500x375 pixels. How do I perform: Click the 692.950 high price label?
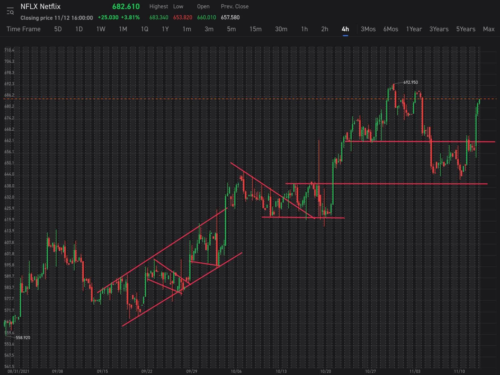point(411,82)
